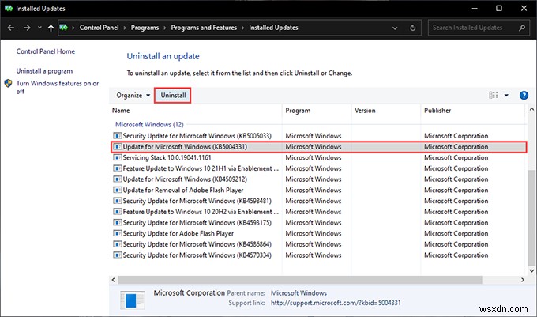Viewport: 537px width, 317px height.
Task: Open Control Panel Home link
Action: (x=46, y=51)
